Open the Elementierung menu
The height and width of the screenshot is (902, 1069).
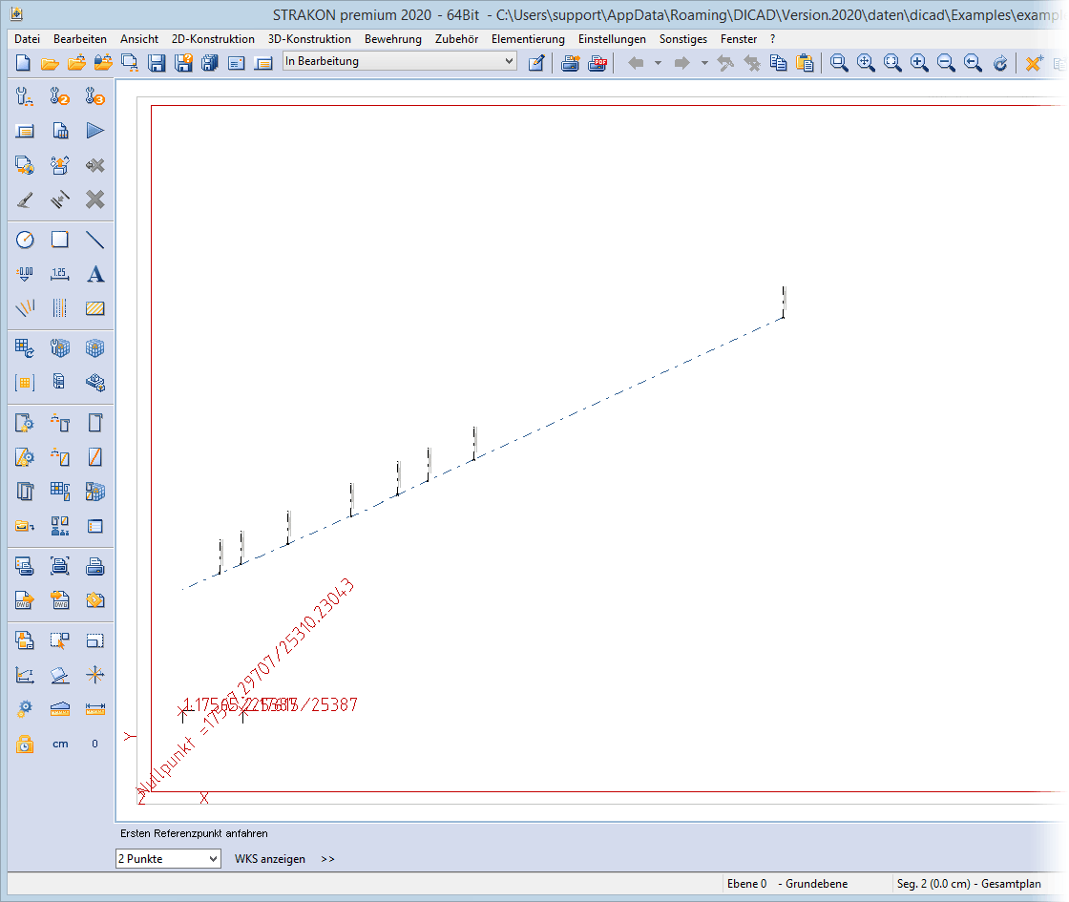(528, 39)
